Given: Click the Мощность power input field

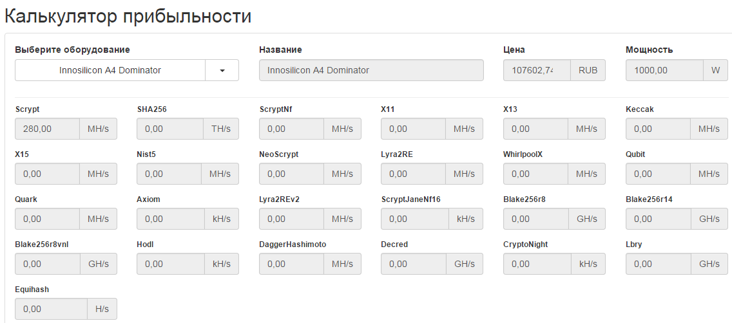Looking at the screenshot, I should pyautogui.click(x=664, y=70).
